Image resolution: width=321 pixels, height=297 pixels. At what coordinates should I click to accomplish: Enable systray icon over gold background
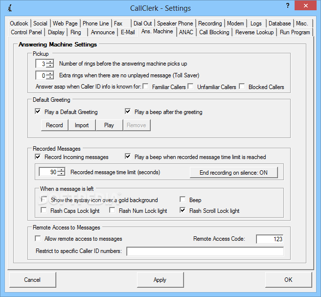pyautogui.click(x=44, y=199)
